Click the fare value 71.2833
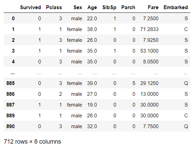This screenshot has height=147, width=196. pos(149,29)
